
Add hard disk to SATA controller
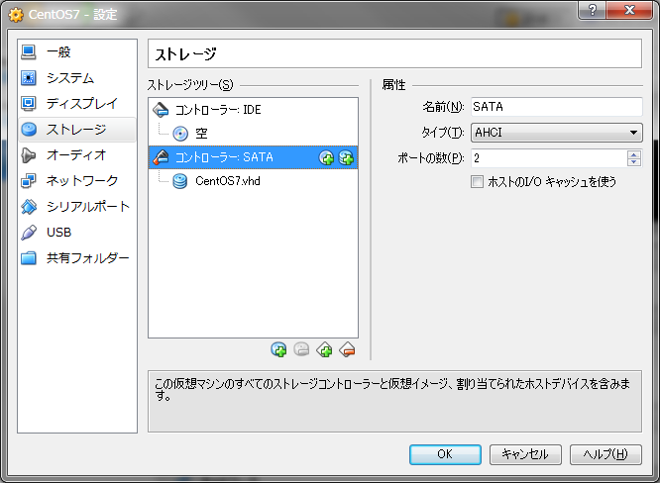[x=346, y=158]
